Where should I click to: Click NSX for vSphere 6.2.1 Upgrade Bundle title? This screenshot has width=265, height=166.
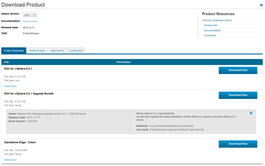coord(29,94)
